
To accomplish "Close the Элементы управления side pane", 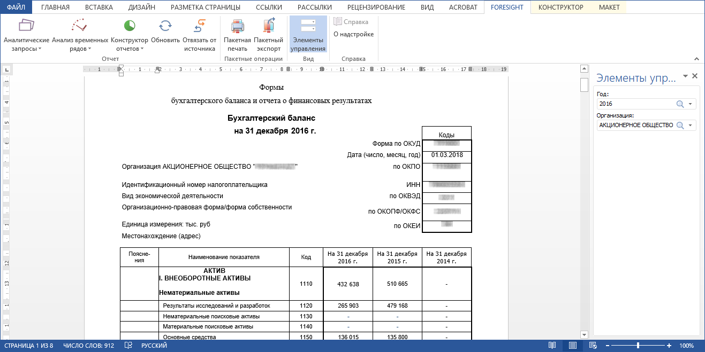I will (695, 76).
